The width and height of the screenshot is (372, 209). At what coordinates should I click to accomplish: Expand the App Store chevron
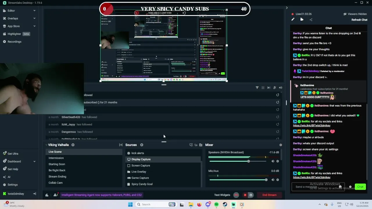(x=34, y=26)
